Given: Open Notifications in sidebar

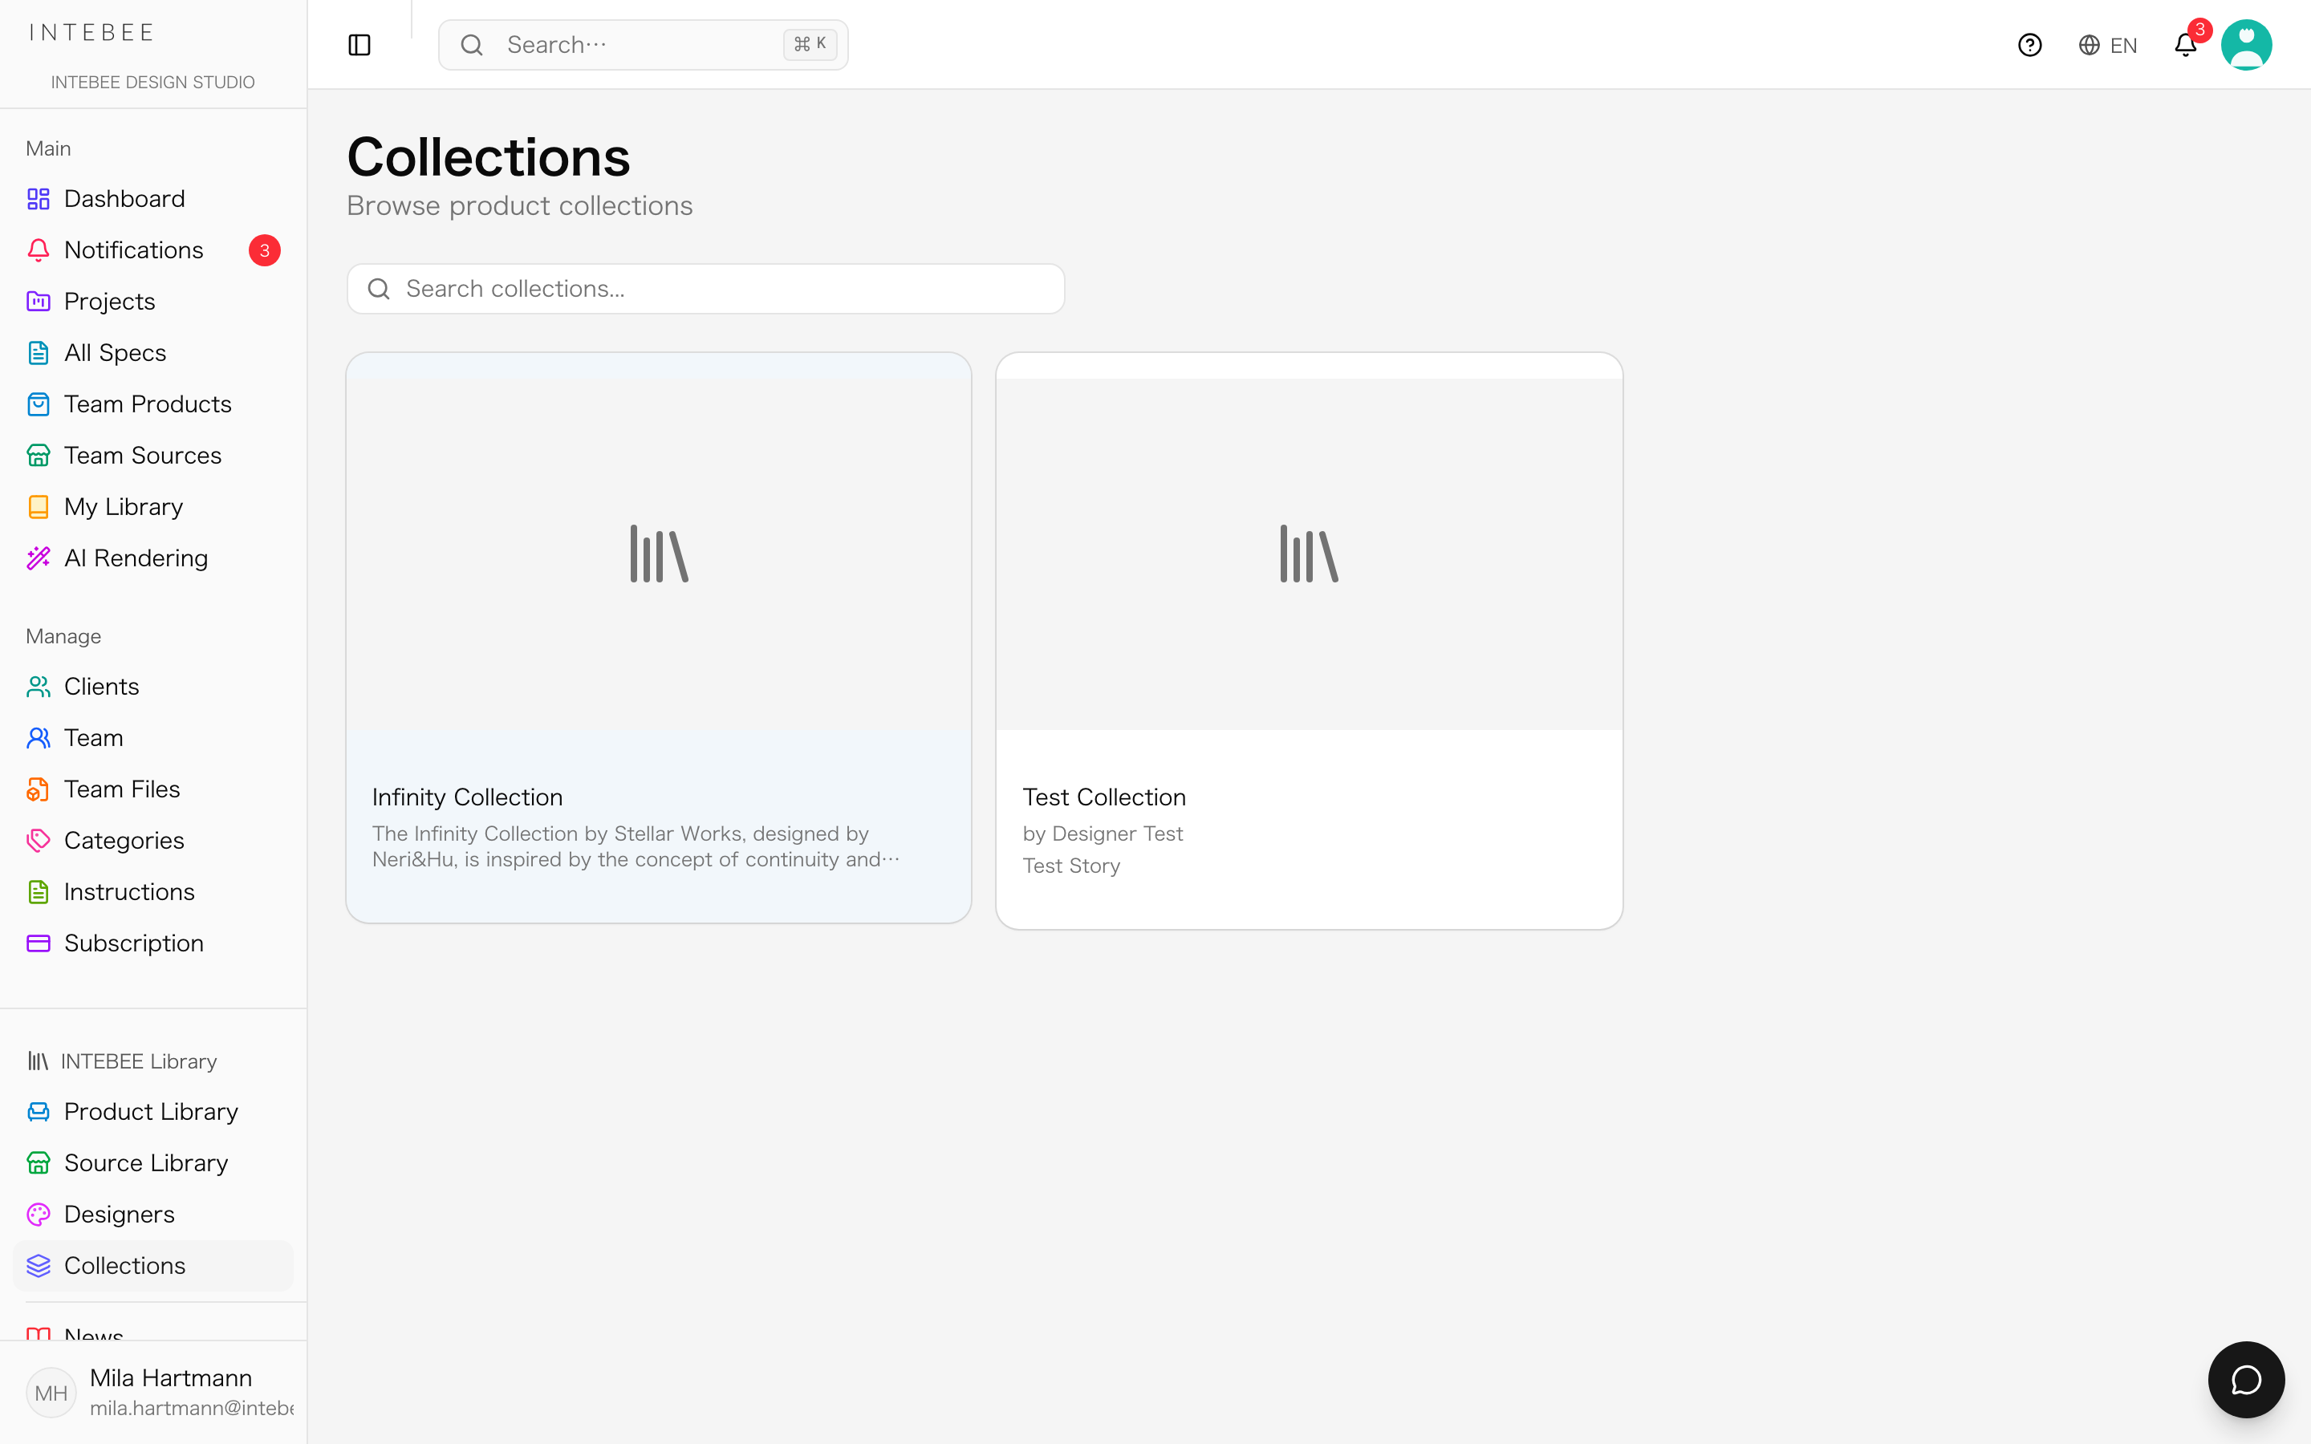Looking at the screenshot, I should pos(154,250).
